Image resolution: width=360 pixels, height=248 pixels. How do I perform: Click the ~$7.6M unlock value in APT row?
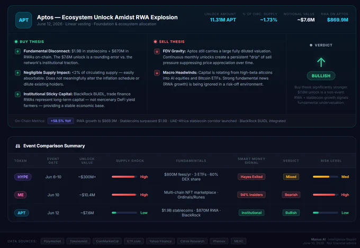pyautogui.click(x=87, y=213)
